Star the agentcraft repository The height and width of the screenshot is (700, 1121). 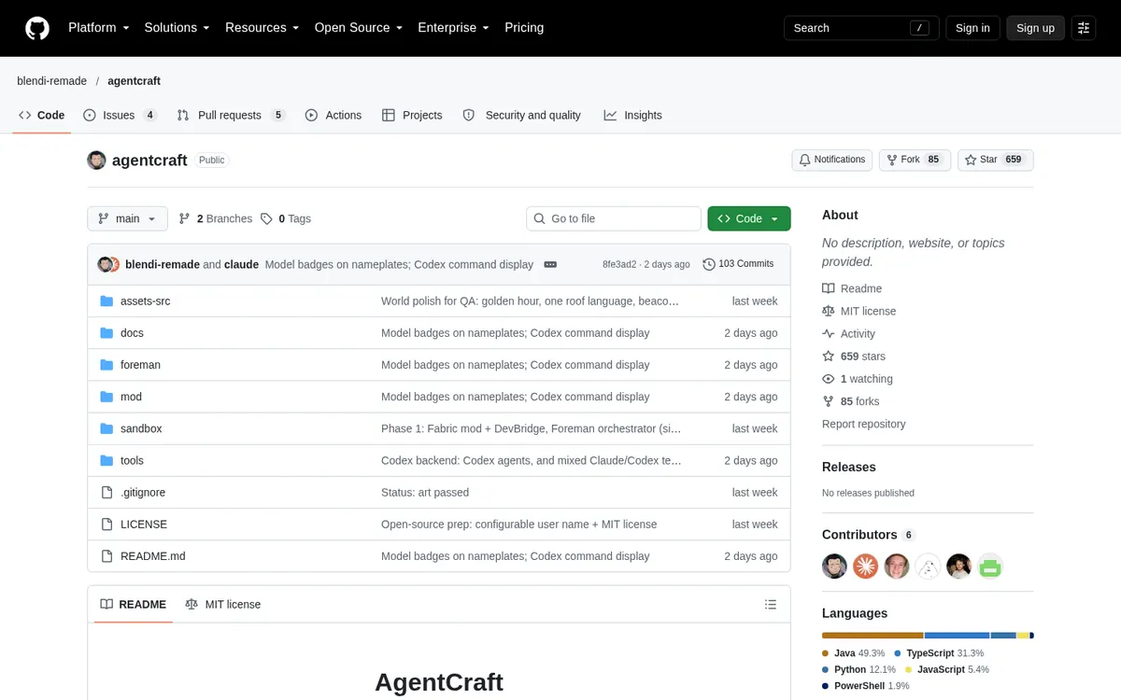point(995,160)
